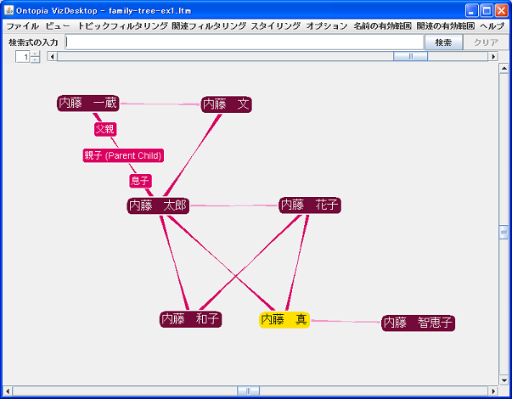
Task: Click the bottom horizontal scrollbar thumb
Action: [x=248, y=391]
